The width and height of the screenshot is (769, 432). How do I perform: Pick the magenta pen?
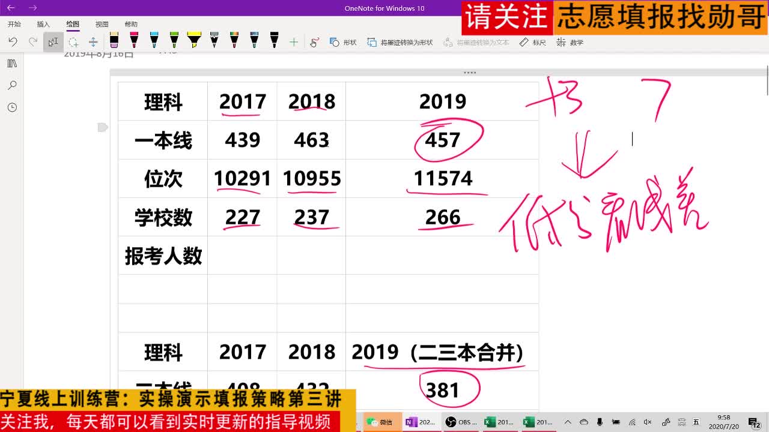(134, 41)
